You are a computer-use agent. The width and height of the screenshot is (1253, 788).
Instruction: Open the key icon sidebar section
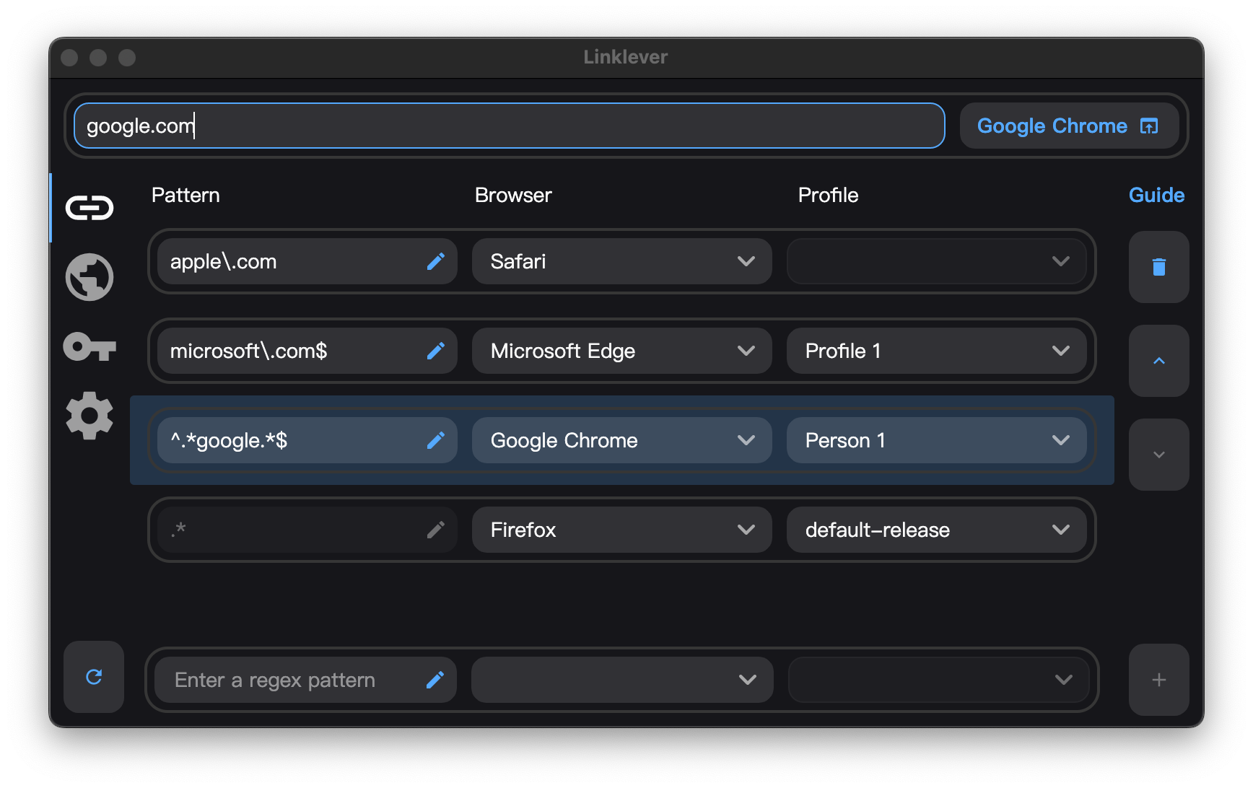[x=89, y=347]
